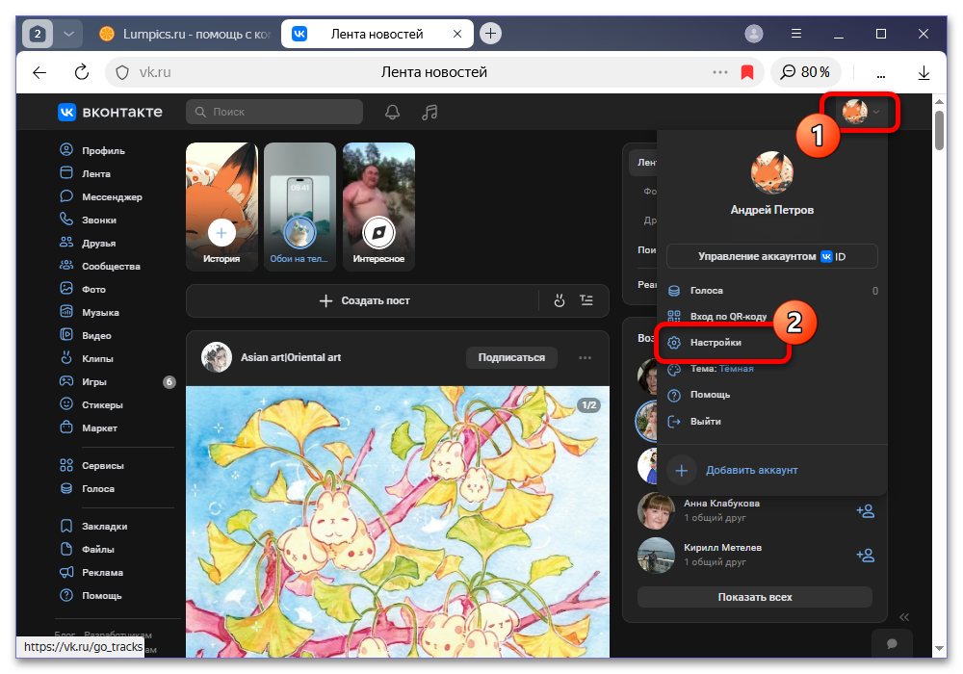Open Клипы in the sidebar
Viewport: 963px width, 674px height.
tap(86, 358)
